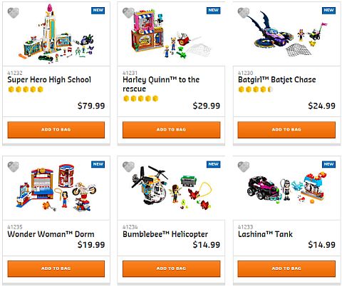Image resolution: width=342 pixels, height=287 pixels.
Task: Add Bumblebee Helicopter to bag
Action: (171, 268)
